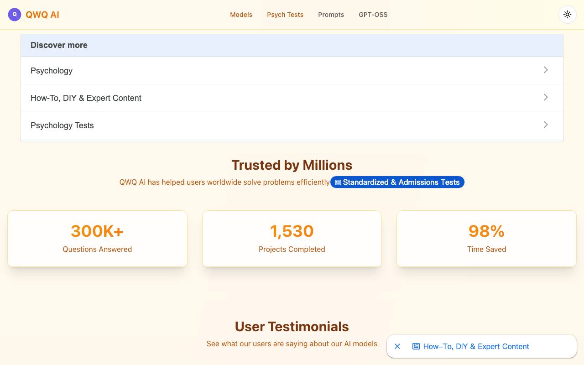Expand the Psychology row chevron

(x=546, y=70)
